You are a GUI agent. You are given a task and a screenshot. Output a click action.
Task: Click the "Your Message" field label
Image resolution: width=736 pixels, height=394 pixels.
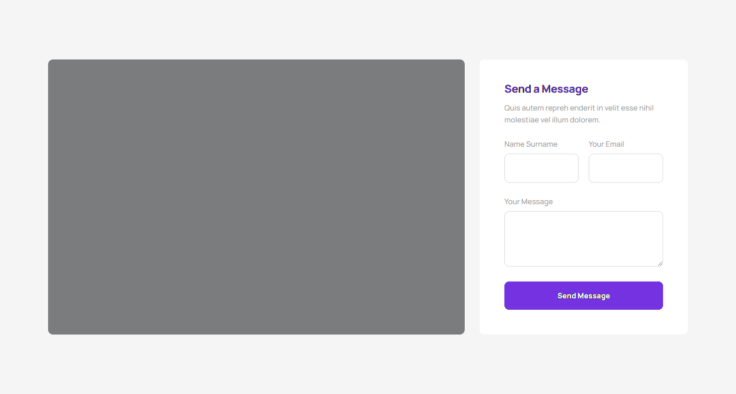528,202
